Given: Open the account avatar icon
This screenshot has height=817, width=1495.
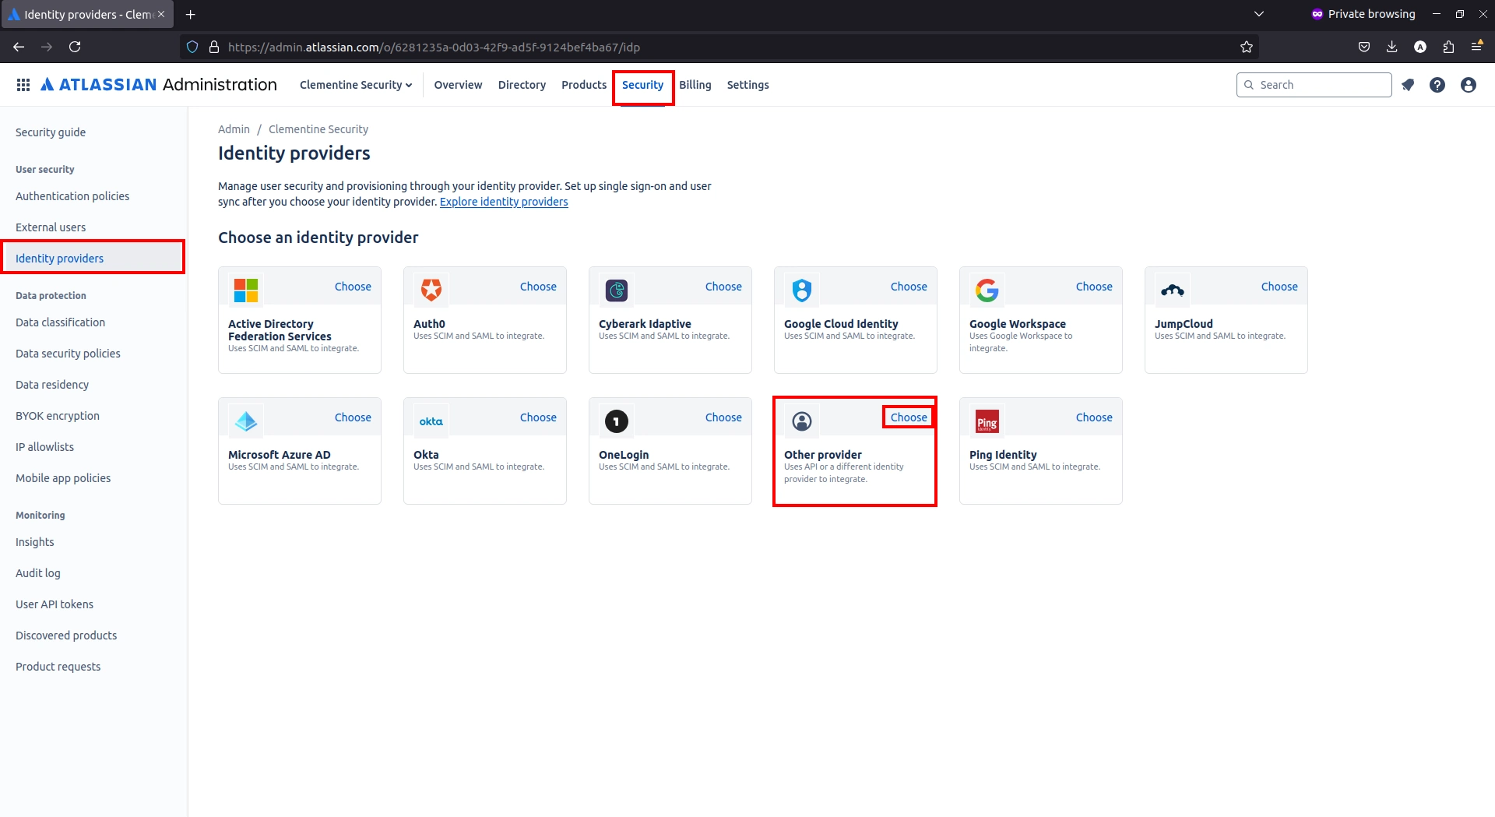Looking at the screenshot, I should coord(1469,84).
